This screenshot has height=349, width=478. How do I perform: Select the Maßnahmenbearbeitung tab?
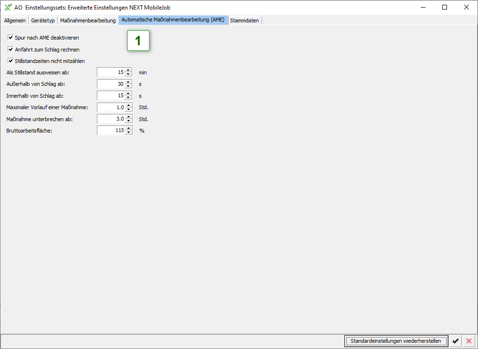[x=88, y=21]
